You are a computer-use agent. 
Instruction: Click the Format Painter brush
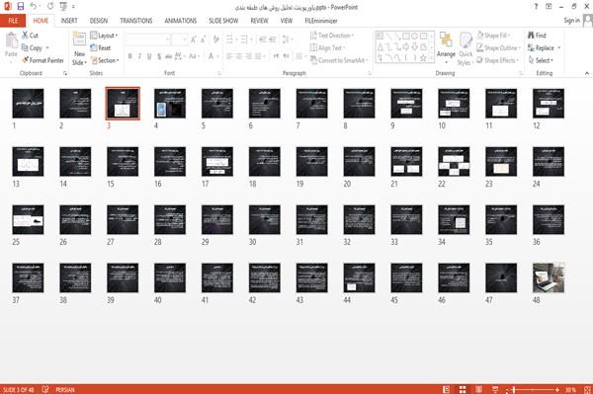tap(26, 60)
